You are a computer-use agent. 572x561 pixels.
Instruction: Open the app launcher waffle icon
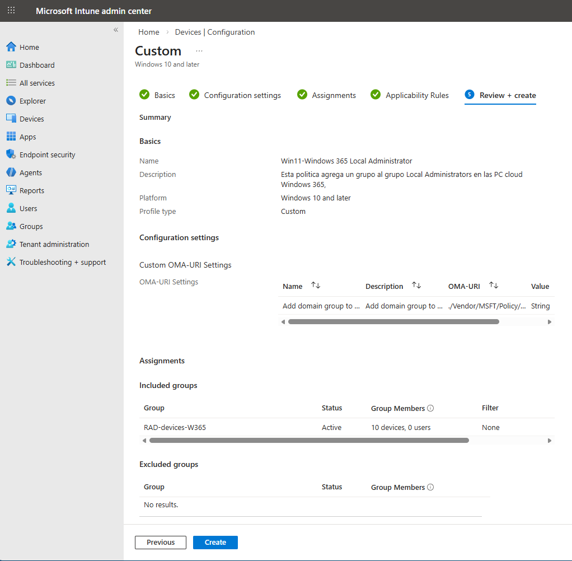[x=11, y=11]
